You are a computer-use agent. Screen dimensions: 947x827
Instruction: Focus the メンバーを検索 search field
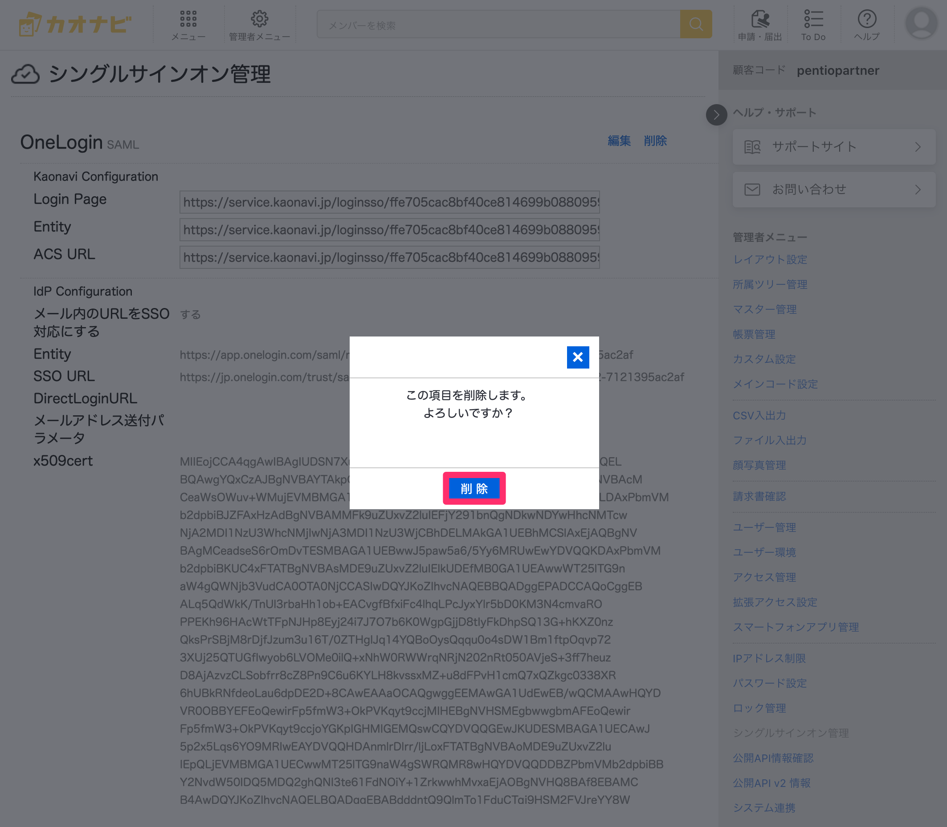pos(498,24)
